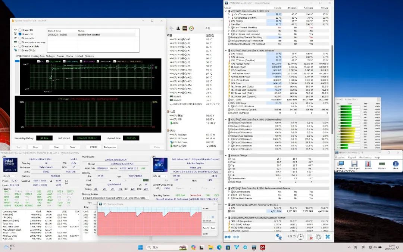
Task: Click the Save Report floppy icon
Action: click(354, 164)
